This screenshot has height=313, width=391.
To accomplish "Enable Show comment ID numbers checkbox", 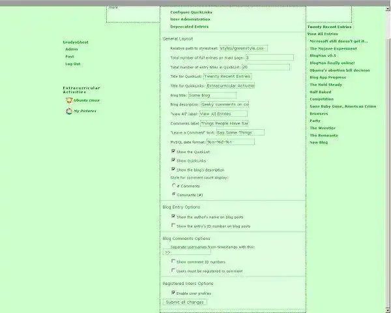I will pyautogui.click(x=173, y=261).
